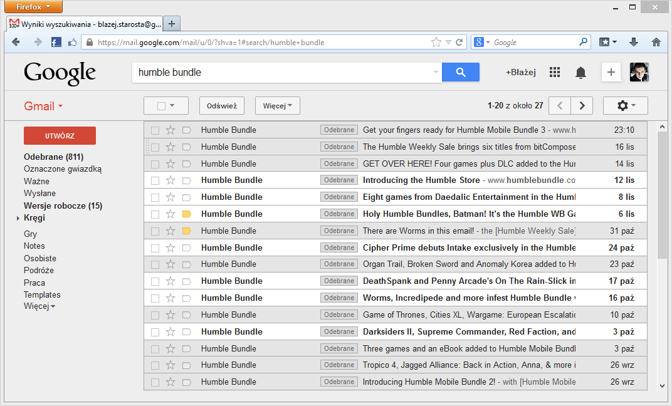Open the settings gear dropdown
Image resolution: width=672 pixels, height=406 pixels.
pos(625,106)
